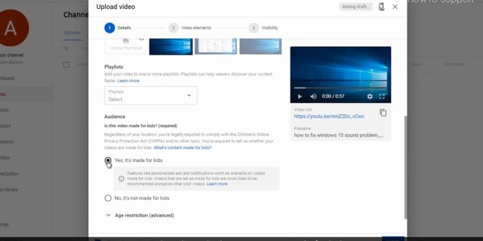483x241 pixels.
Task: Select 'No, it's not made for kids'
Action: point(108,199)
